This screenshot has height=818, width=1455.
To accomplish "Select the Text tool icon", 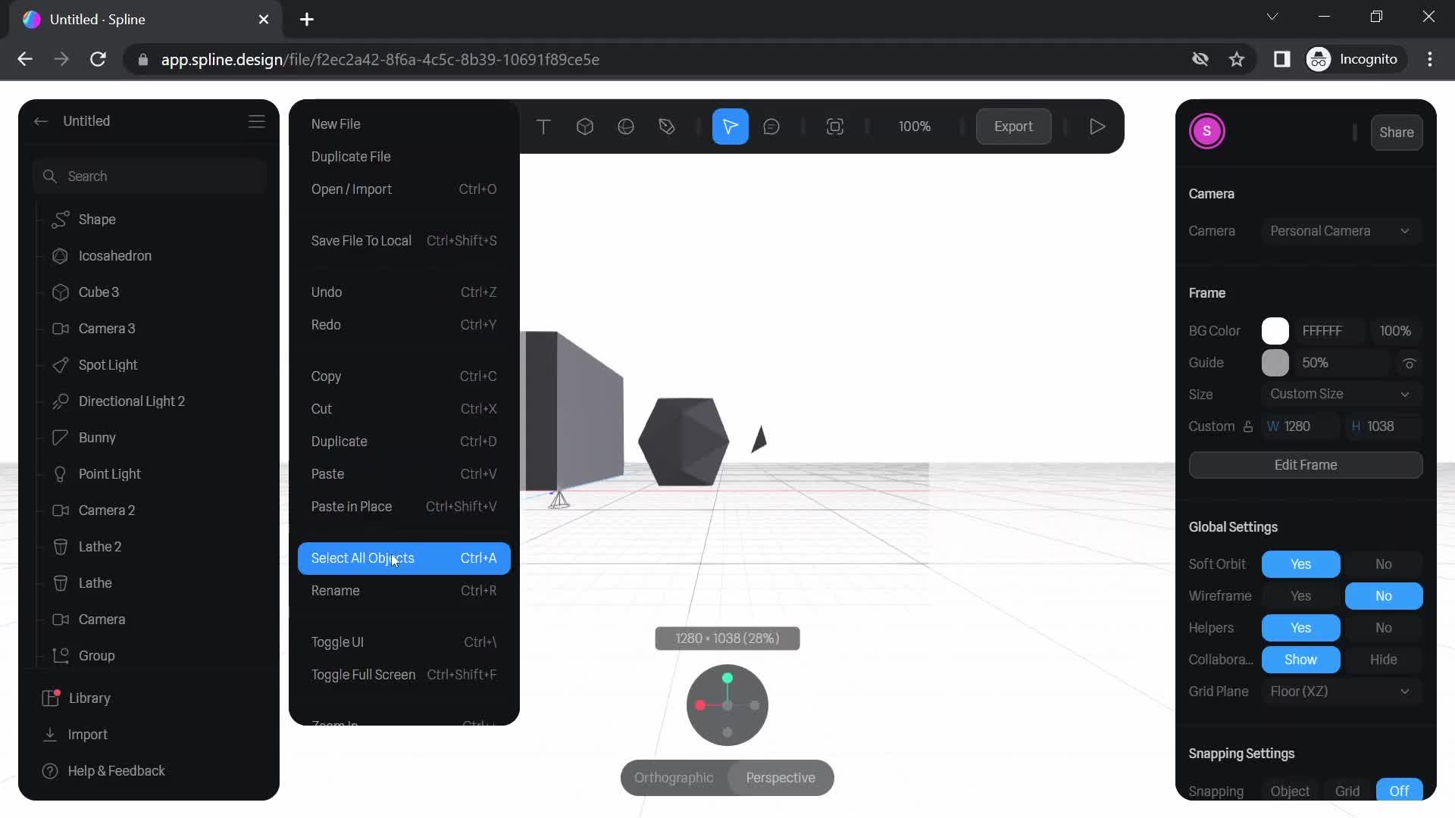I will [x=543, y=126].
